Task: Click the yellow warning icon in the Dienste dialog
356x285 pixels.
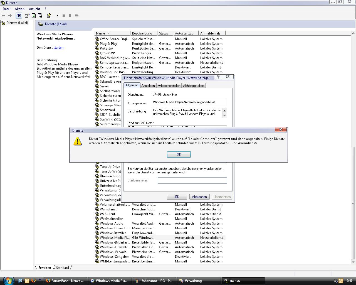Action: [78, 141]
